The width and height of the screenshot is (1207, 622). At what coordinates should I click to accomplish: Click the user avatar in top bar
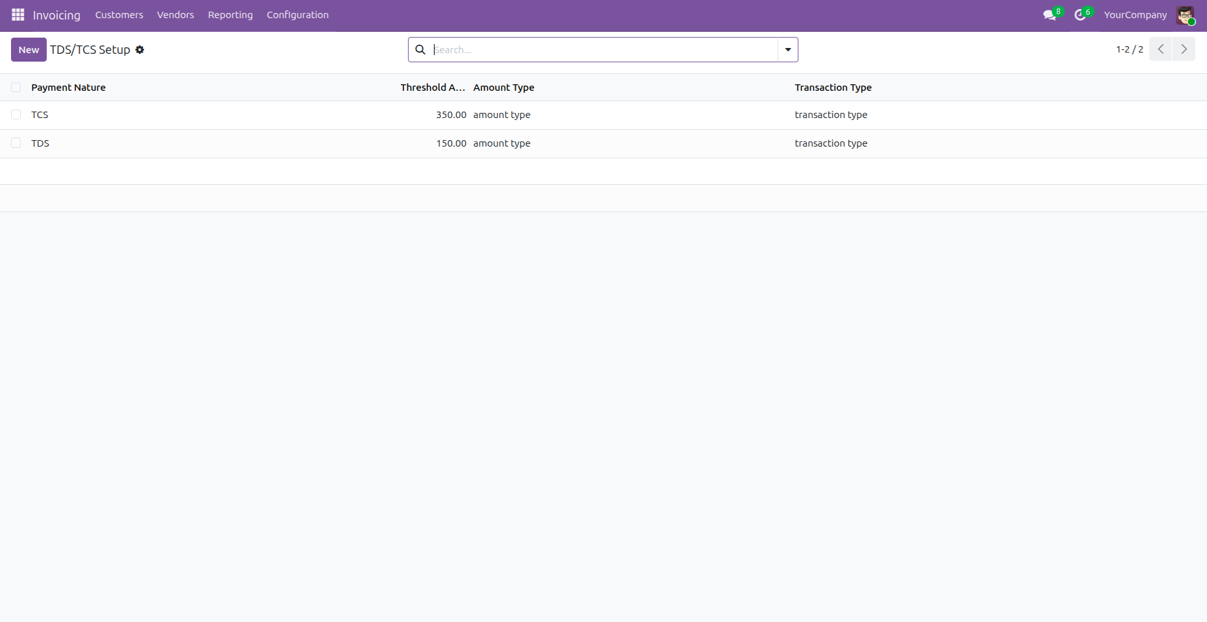1185,15
